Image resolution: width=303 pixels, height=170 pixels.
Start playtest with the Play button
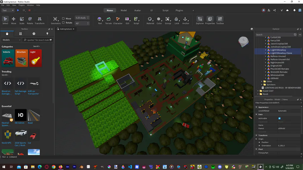click(18, 10)
